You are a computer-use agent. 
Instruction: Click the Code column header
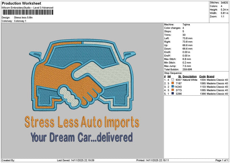coord(202,77)
